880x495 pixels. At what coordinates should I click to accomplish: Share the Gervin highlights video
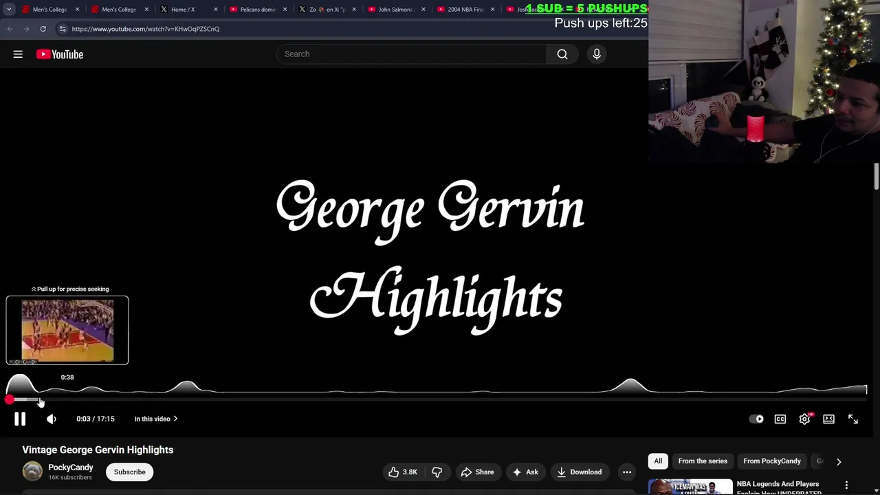pos(477,472)
